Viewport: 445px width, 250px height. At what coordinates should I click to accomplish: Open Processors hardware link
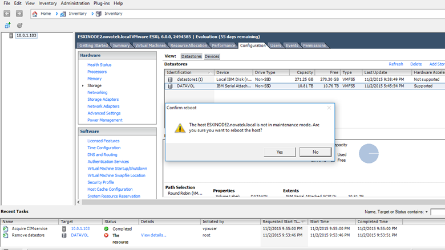click(x=97, y=72)
